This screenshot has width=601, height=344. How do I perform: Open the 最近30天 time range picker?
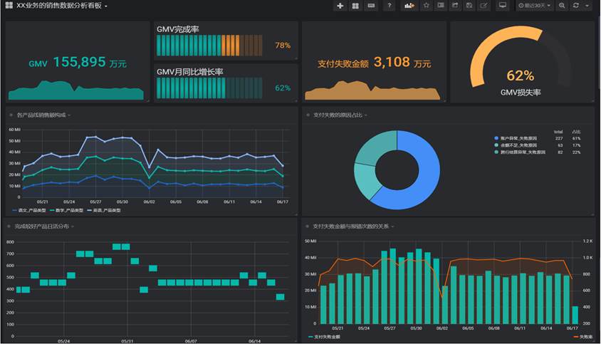[533, 6]
